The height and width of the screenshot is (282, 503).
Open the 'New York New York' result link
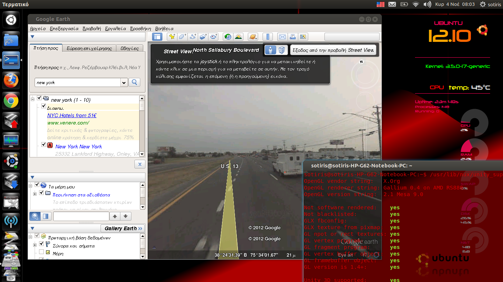pyautogui.click(x=78, y=147)
